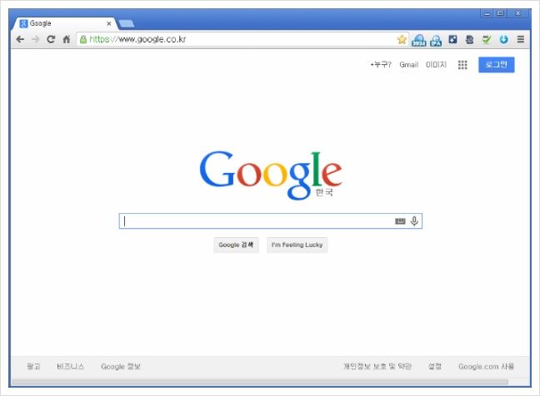Image resolution: width=540 pixels, height=396 pixels.
Task: Open the 광고 footer link
Action: point(33,366)
